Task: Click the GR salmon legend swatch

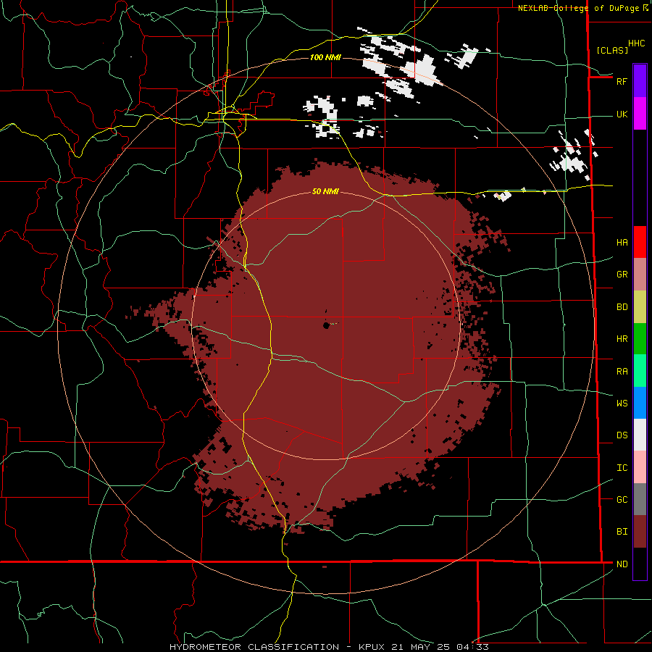Action: coord(640,275)
